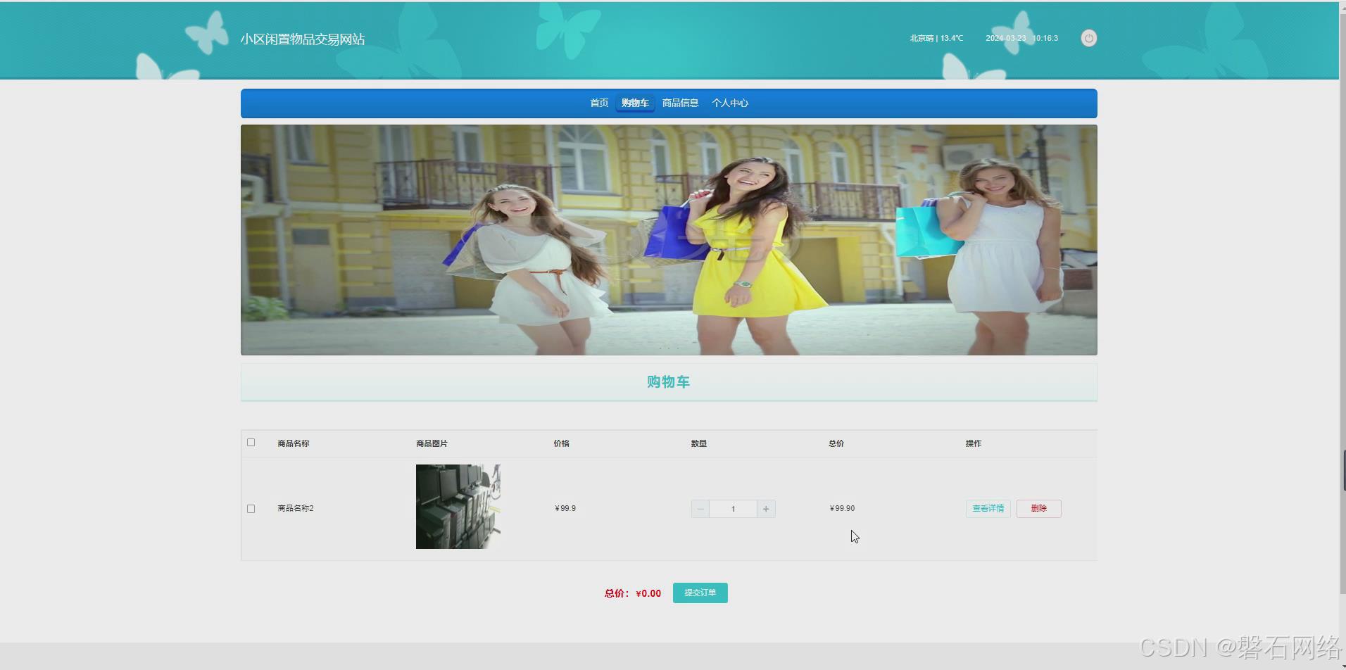Click the 总价: ¥0.00 total text
The height and width of the screenshot is (670, 1346).
click(x=633, y=593)
